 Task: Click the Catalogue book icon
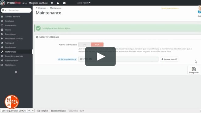click(2, 21)
